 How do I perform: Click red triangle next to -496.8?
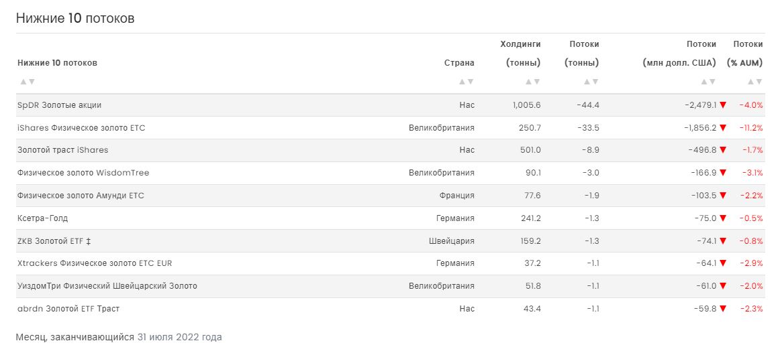point(723,151)
